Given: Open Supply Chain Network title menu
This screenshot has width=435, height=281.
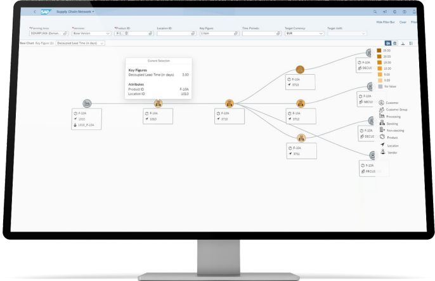Looking at the screenshot, I should point(75,11).
